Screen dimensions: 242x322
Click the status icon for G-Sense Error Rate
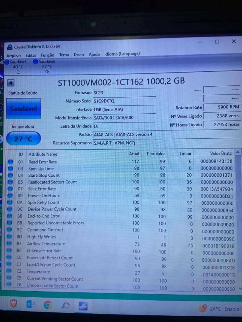point(9,250)
